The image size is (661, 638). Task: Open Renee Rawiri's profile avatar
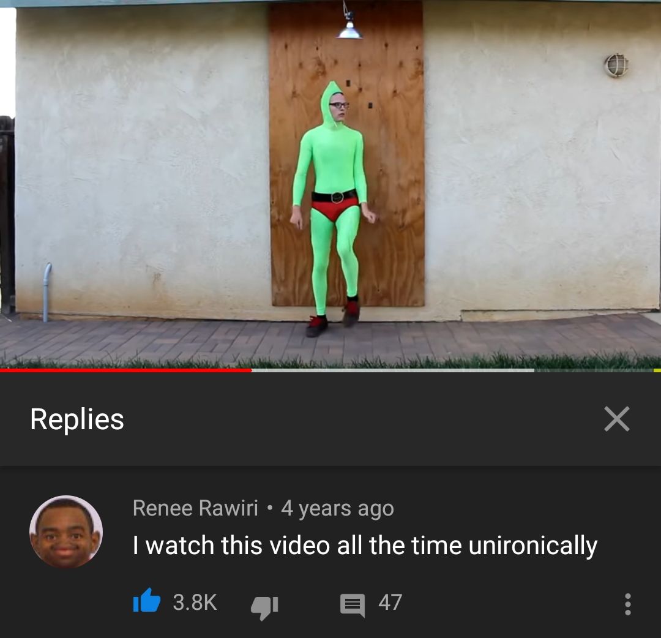[x=65, y=531]
